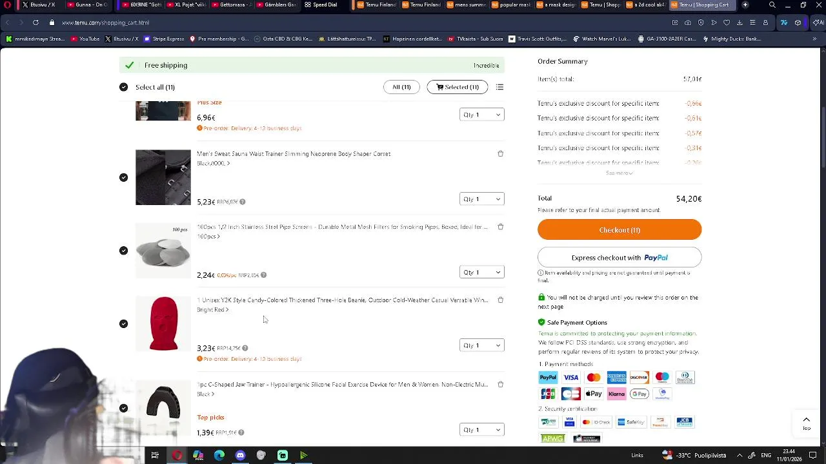Switch to the Speed Dial browser tab
The width and height of the screenshot is (826, 464).
coord(321,5)
